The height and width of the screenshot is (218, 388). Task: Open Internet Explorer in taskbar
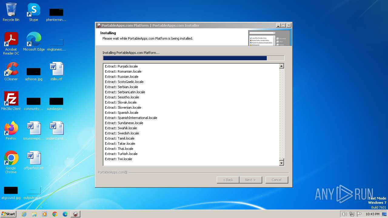pyautogui.click(x=24, y=214)
